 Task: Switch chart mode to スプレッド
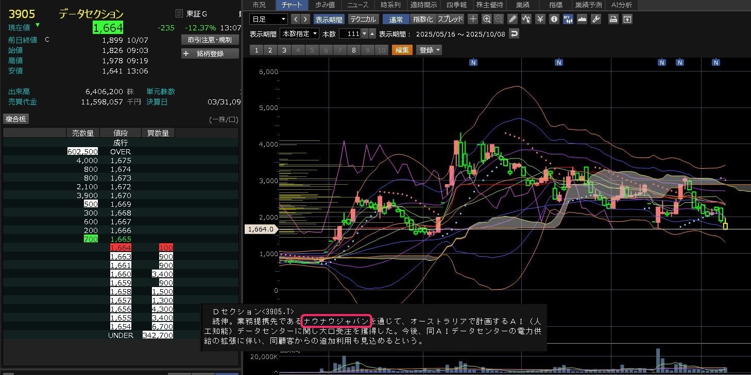[451, 19]
